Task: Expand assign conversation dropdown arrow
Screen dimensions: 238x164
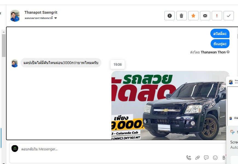Action: 56,18
